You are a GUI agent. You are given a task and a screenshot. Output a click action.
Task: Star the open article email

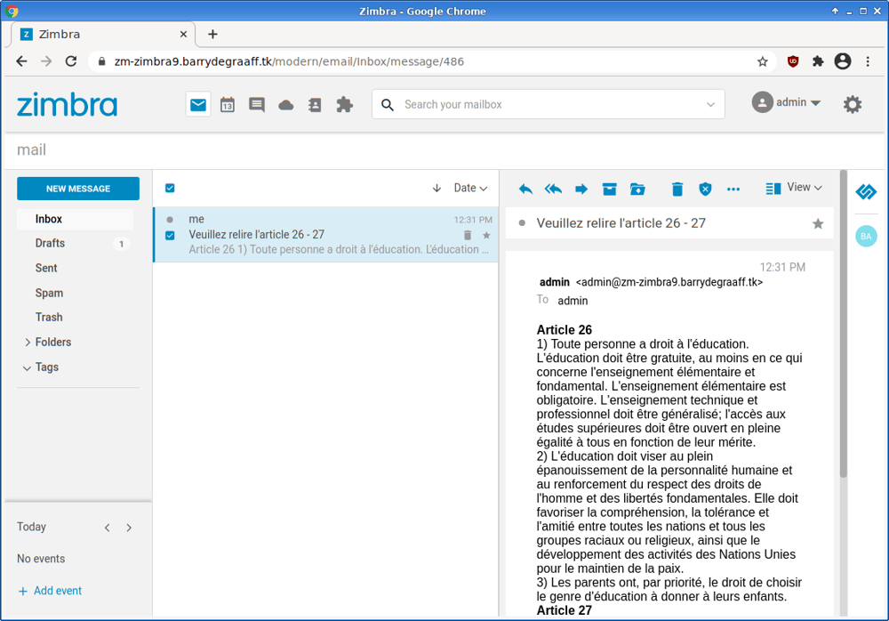[x=817, y=223]
